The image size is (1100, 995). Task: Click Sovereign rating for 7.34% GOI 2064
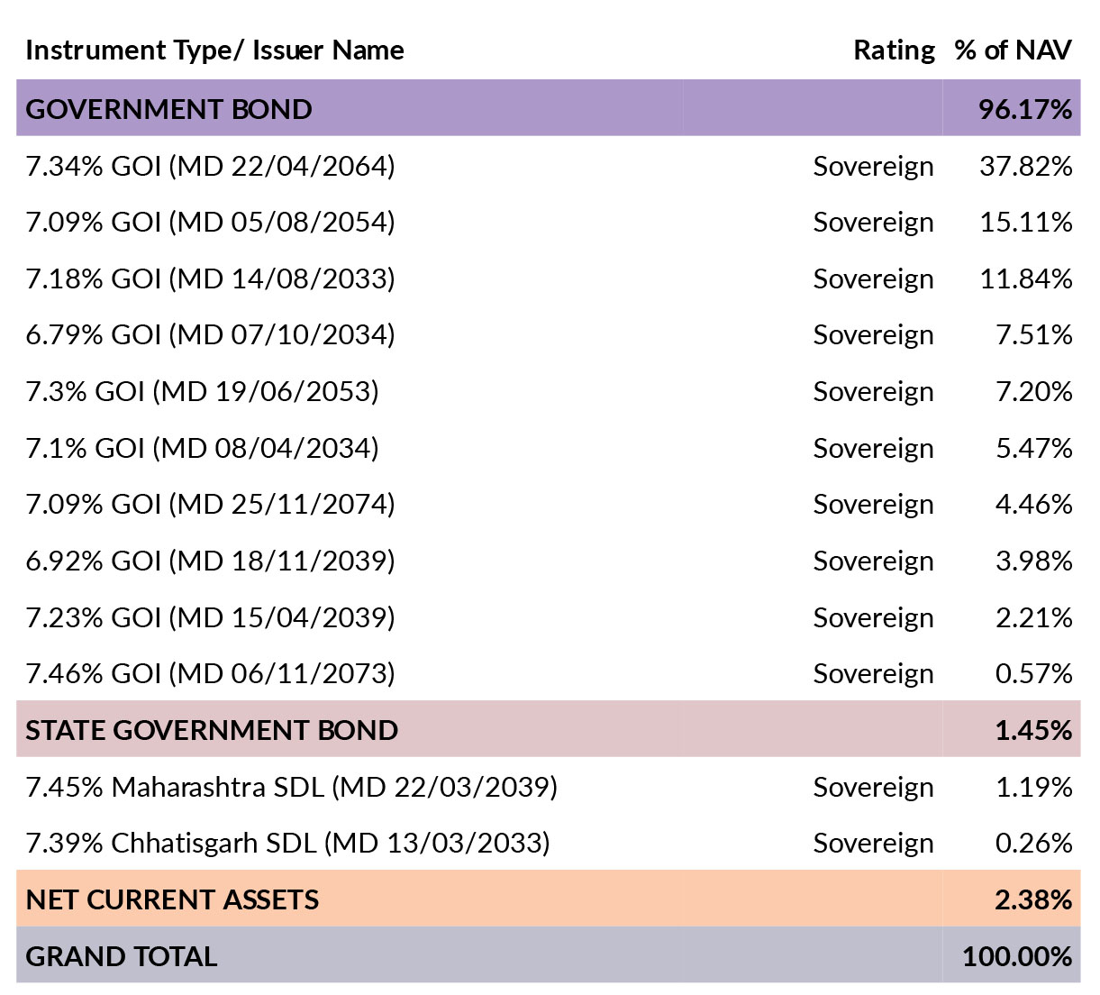pyautogui.click(x=874, y=167)
